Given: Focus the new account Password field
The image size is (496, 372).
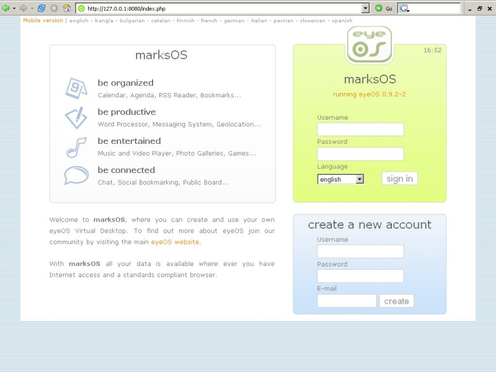Looking at the screenshot, I should pos(360,276).
